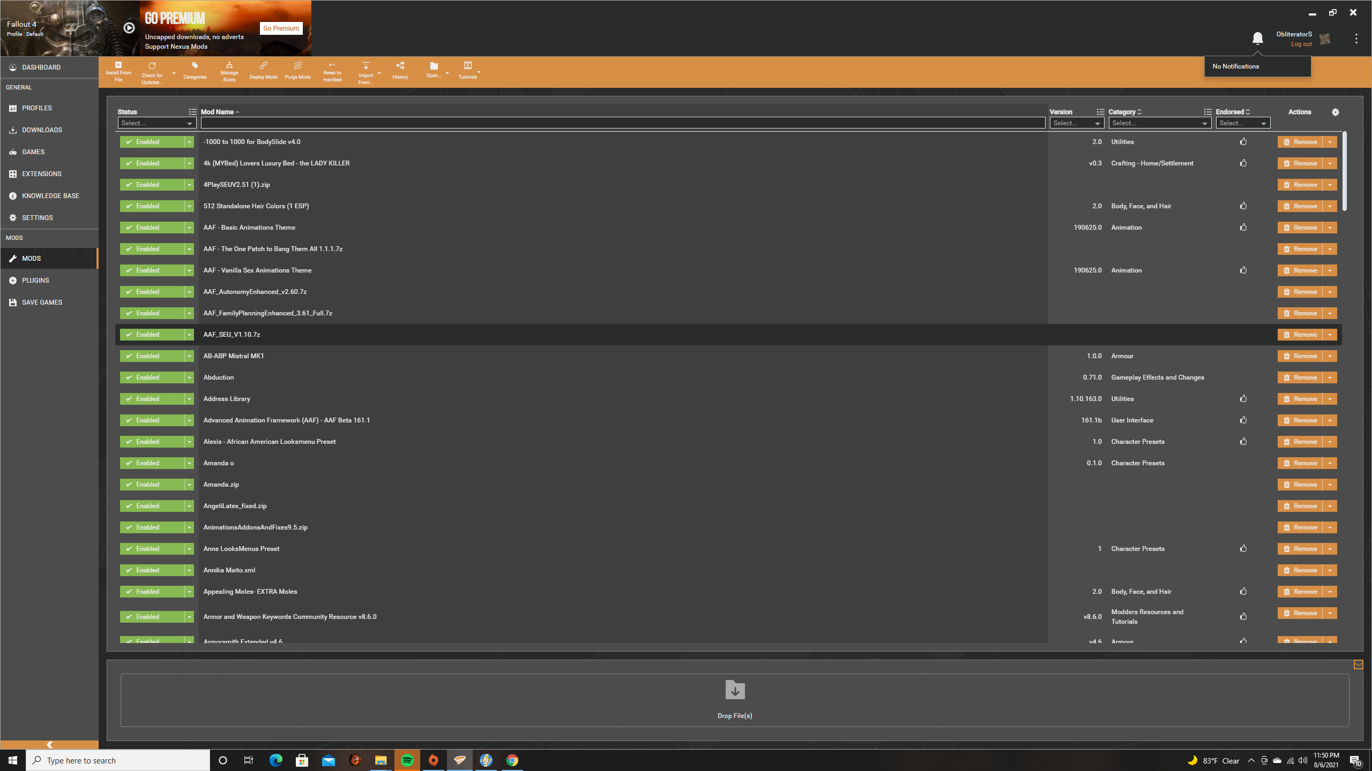Open Endorsed filter Select dropdown
This screenshot has height=771, width=1372.
click(x=1242, y=123)
